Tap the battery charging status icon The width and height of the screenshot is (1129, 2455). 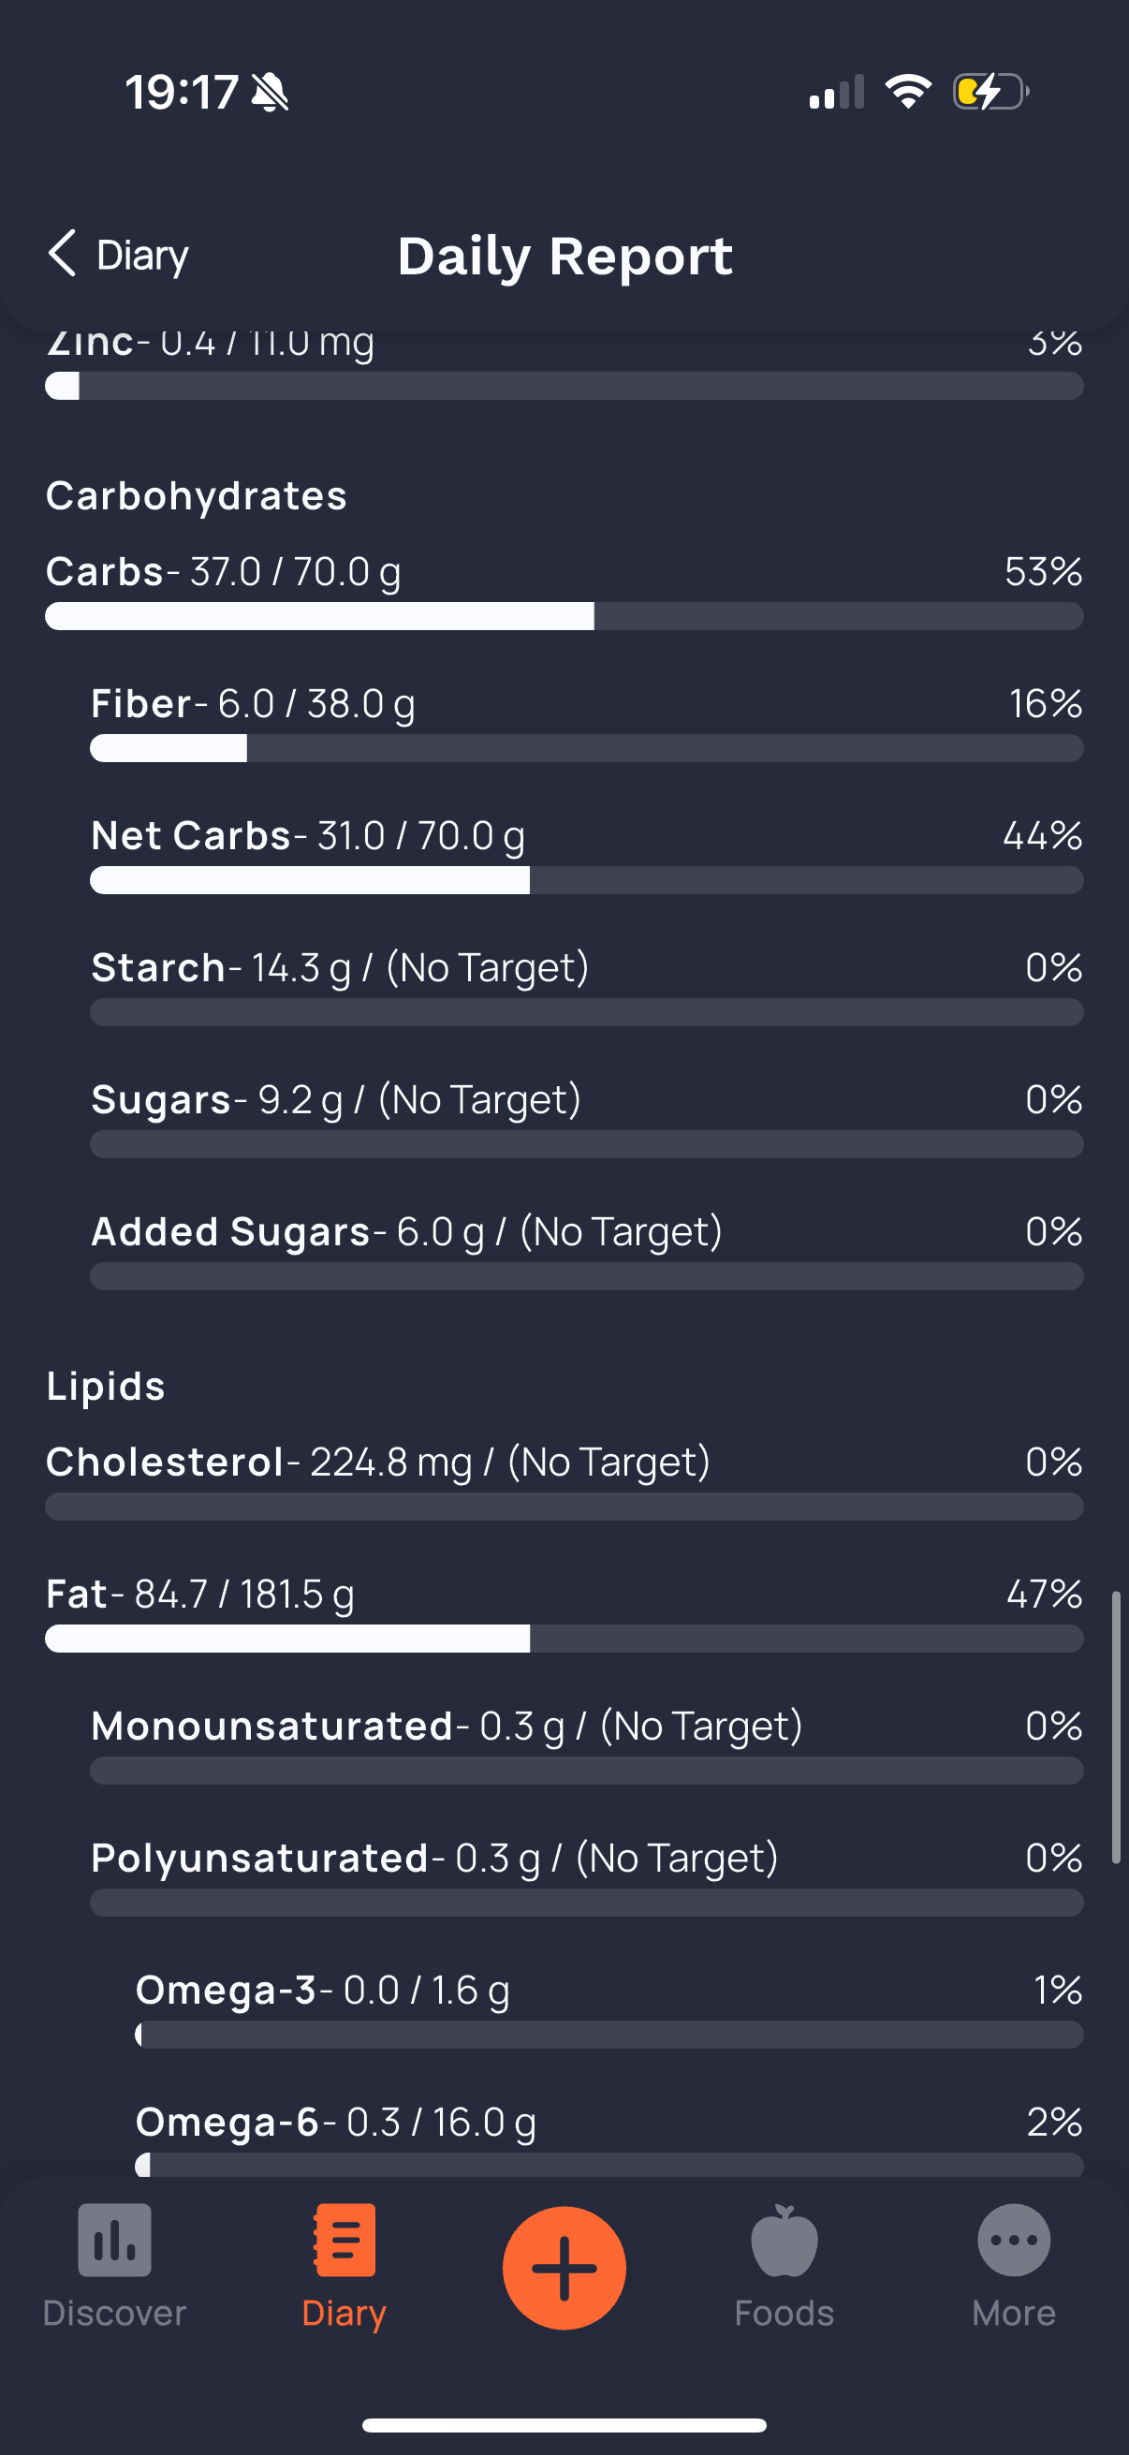pyautogui.click(x=990, y=93)
